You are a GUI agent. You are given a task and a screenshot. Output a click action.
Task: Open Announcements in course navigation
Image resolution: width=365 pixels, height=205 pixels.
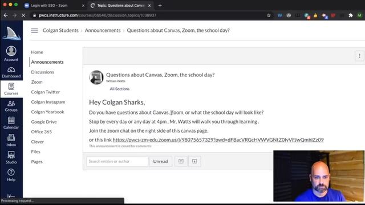point(47,62)
